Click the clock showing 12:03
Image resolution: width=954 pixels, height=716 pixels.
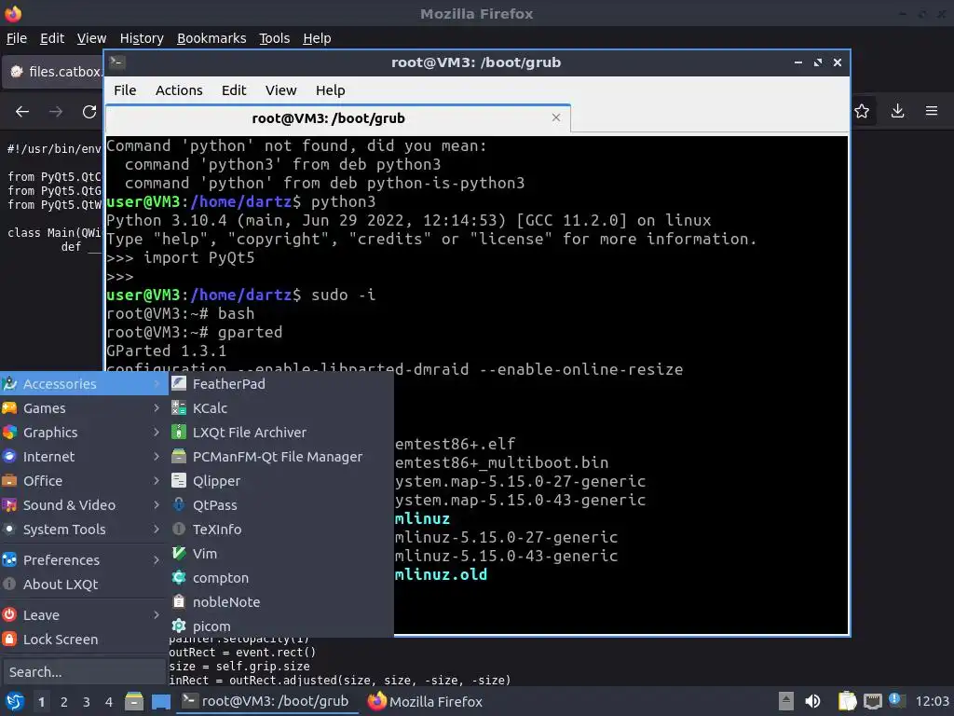pos(932,701)
